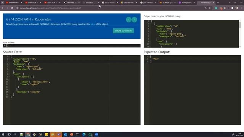Click "kind": "Pod" line in Source Data
This screenshot has width=244, height=137.
(x=22, y=62)
